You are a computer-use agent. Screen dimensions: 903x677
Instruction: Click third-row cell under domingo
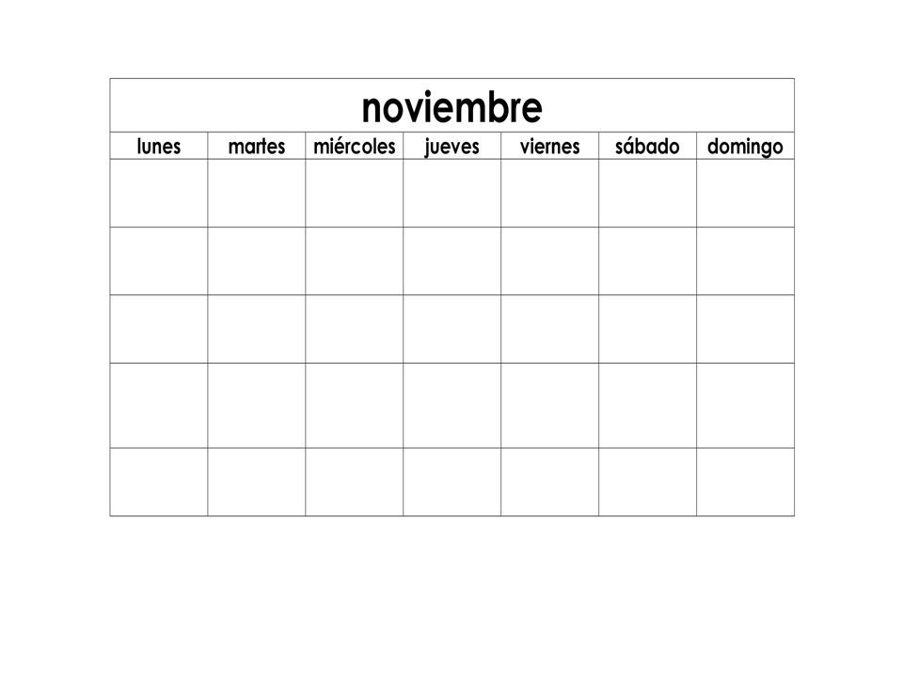click(745, 329)
